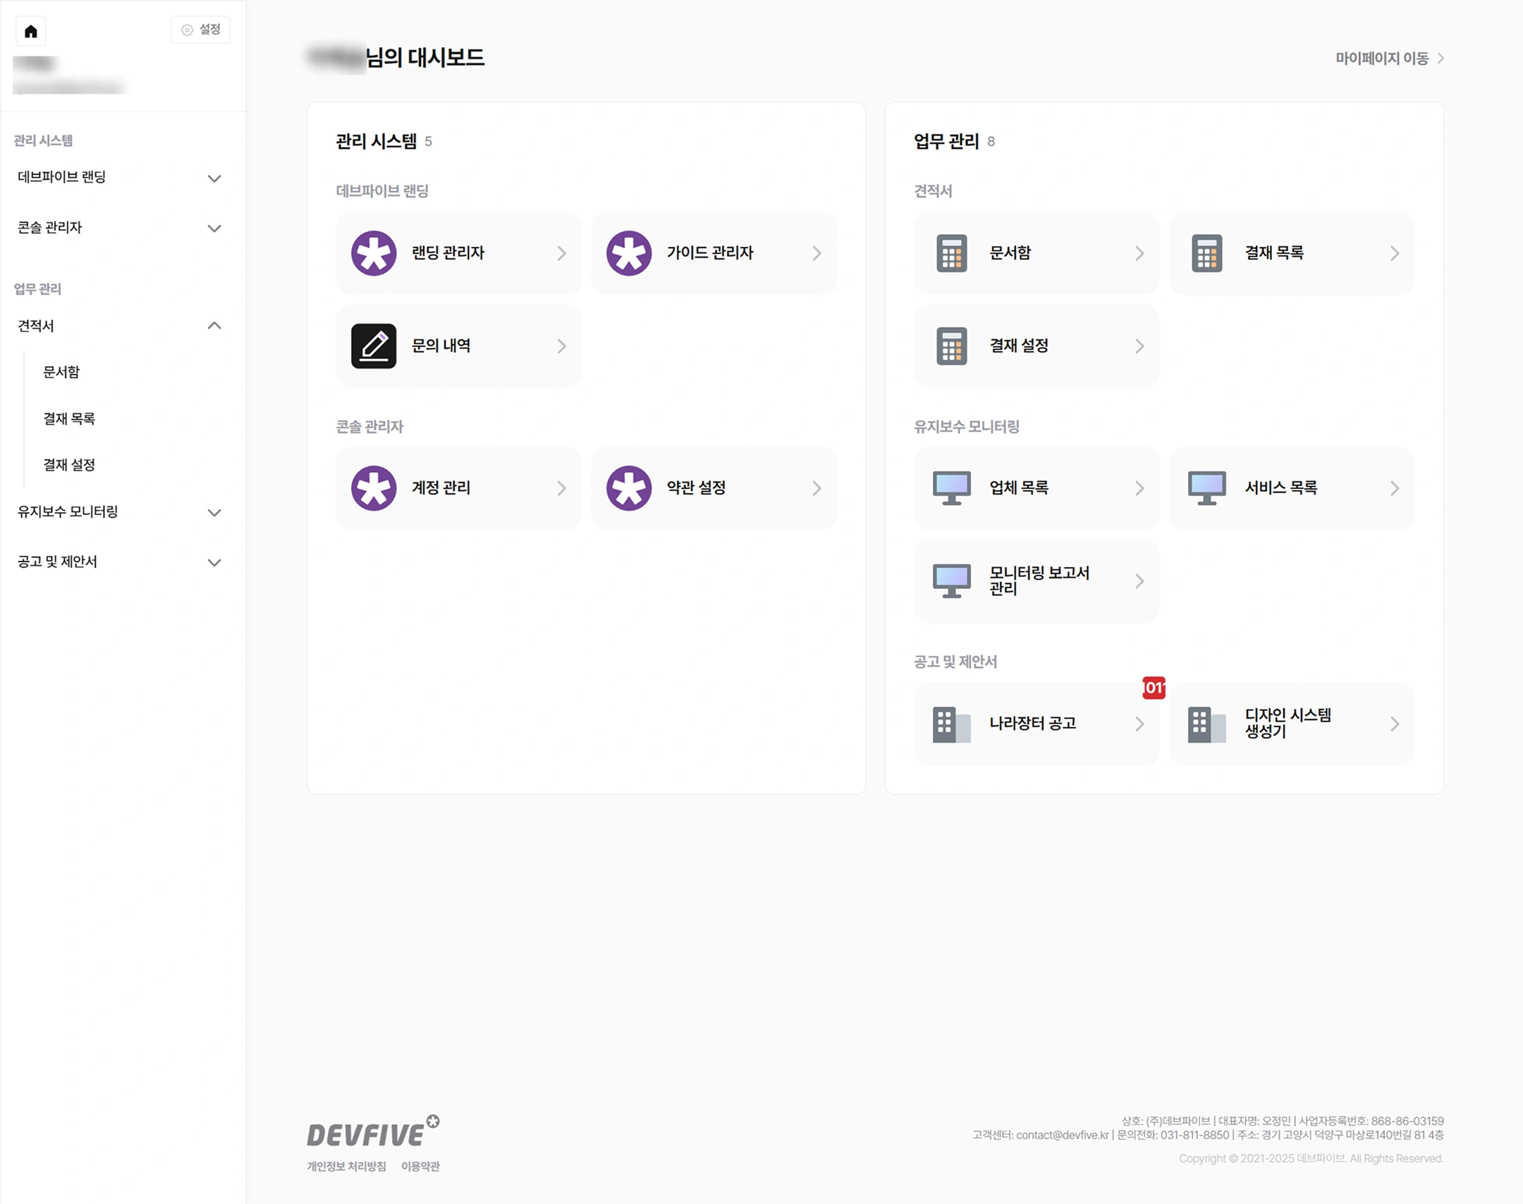Click 관리 시스템 panel heading

(377, 142)
